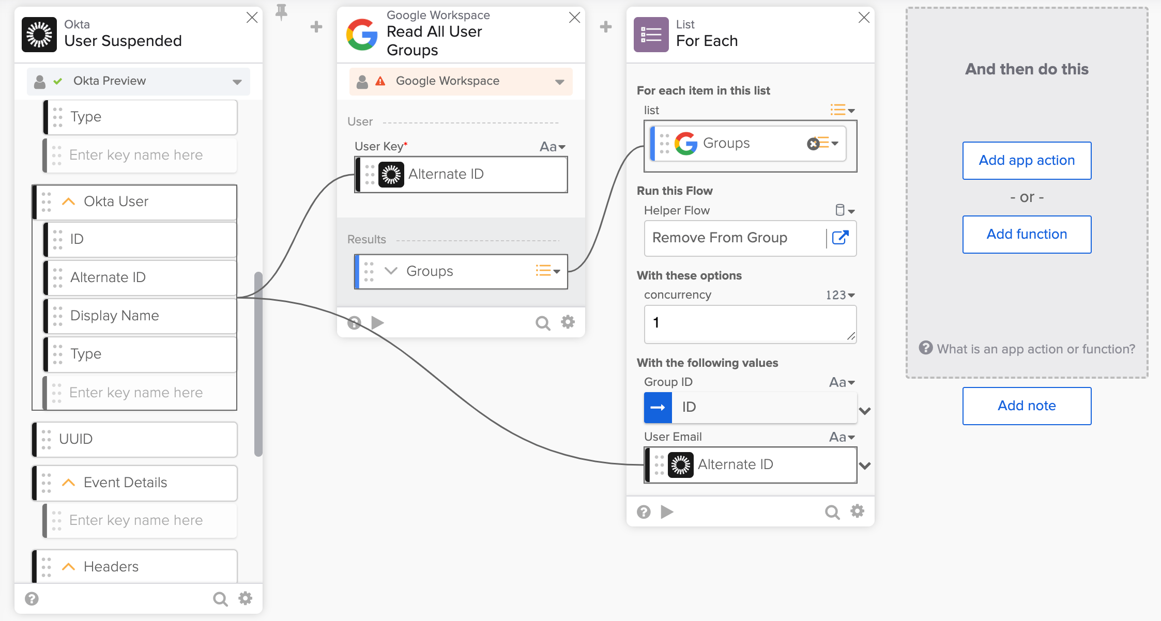Click the concurrency input field
The width and height of the screenshot is (1161, 621).
click(750, 324)
